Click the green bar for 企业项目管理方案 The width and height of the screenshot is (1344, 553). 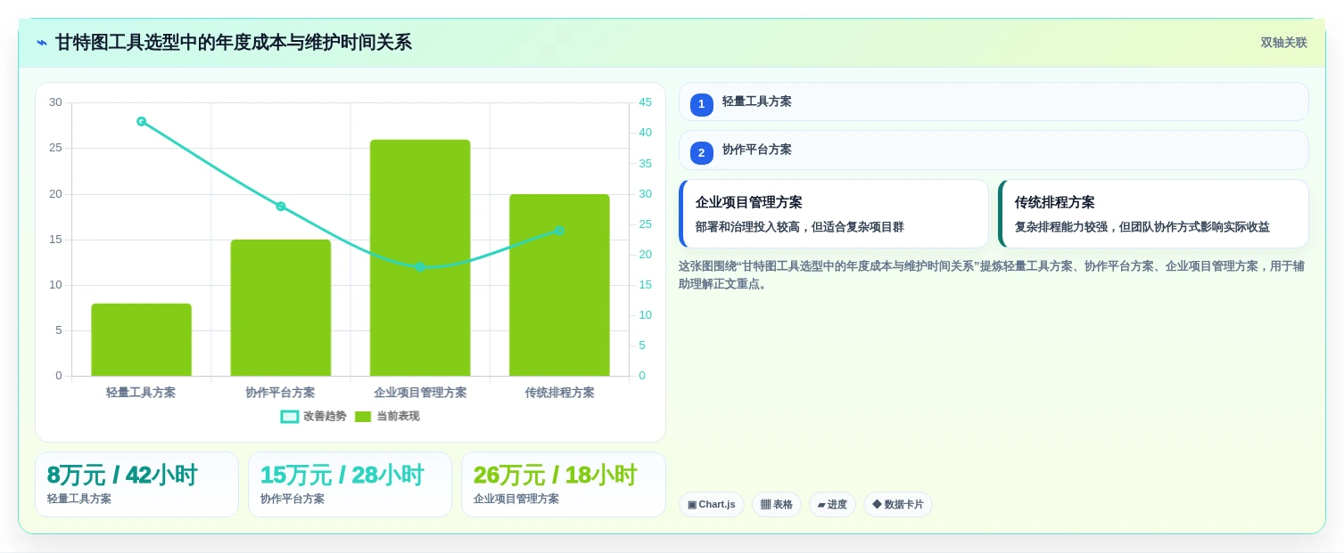click(x=420, y=257)
